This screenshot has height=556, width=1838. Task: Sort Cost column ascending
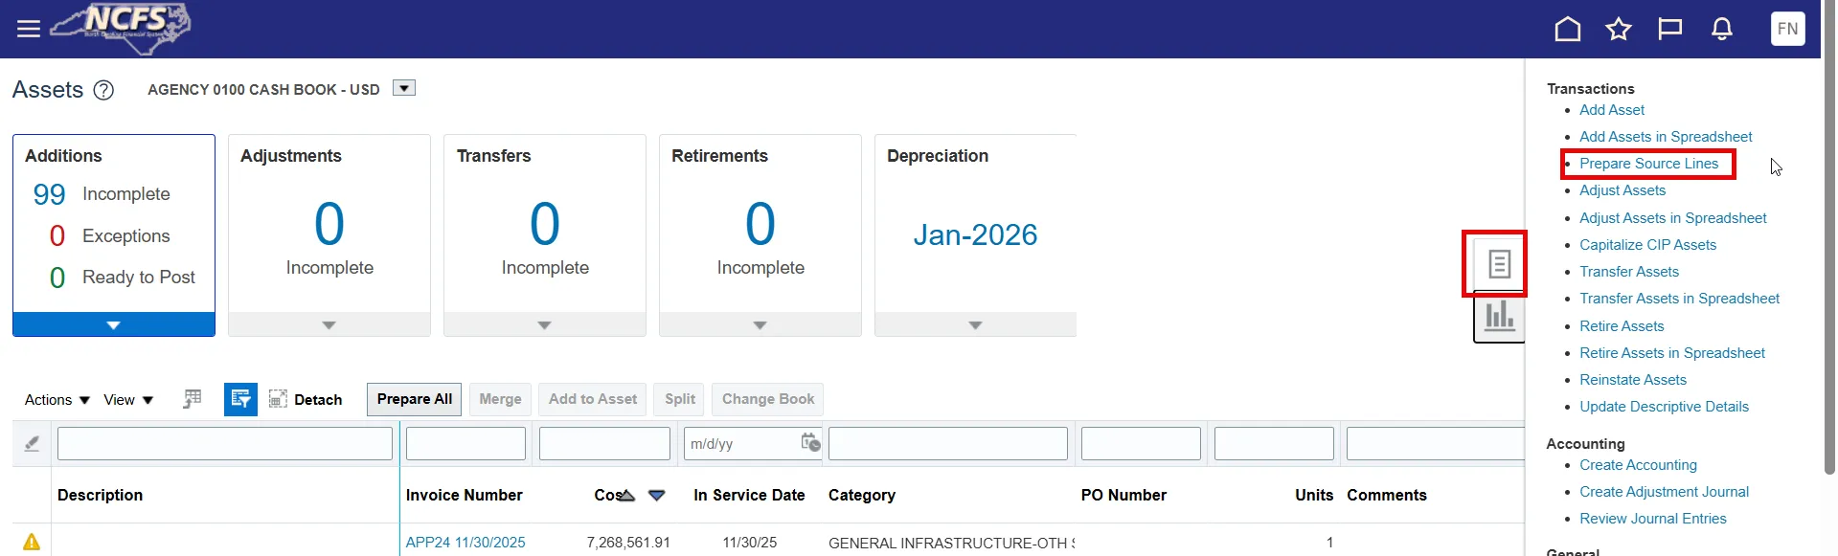click(x=626, y=495)
